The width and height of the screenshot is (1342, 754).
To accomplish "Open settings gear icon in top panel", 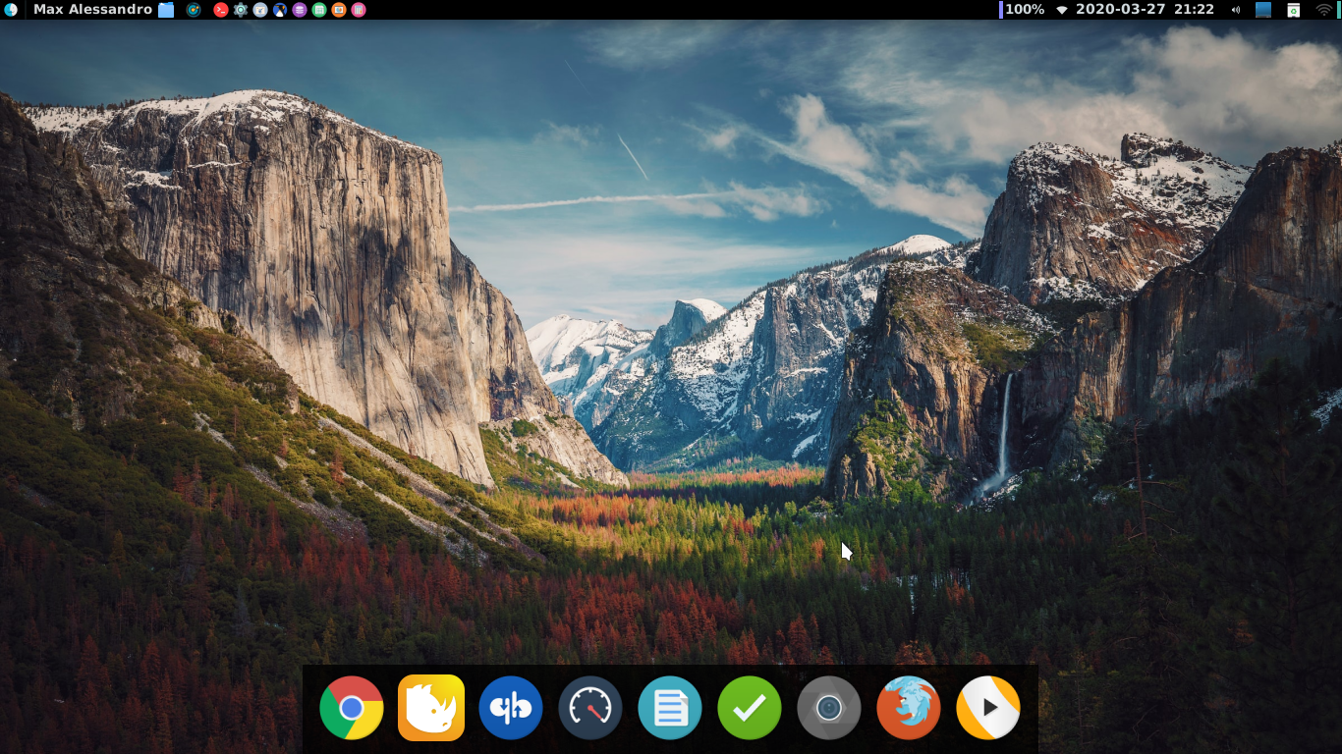I will [x=241, y=10].
